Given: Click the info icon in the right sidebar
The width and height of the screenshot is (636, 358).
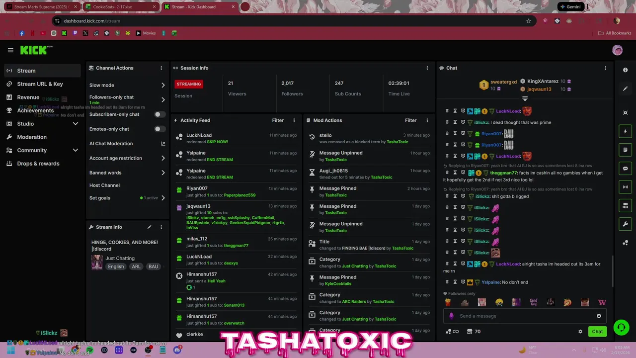Looking at the screenshot, I should click(x=625, y=70).
